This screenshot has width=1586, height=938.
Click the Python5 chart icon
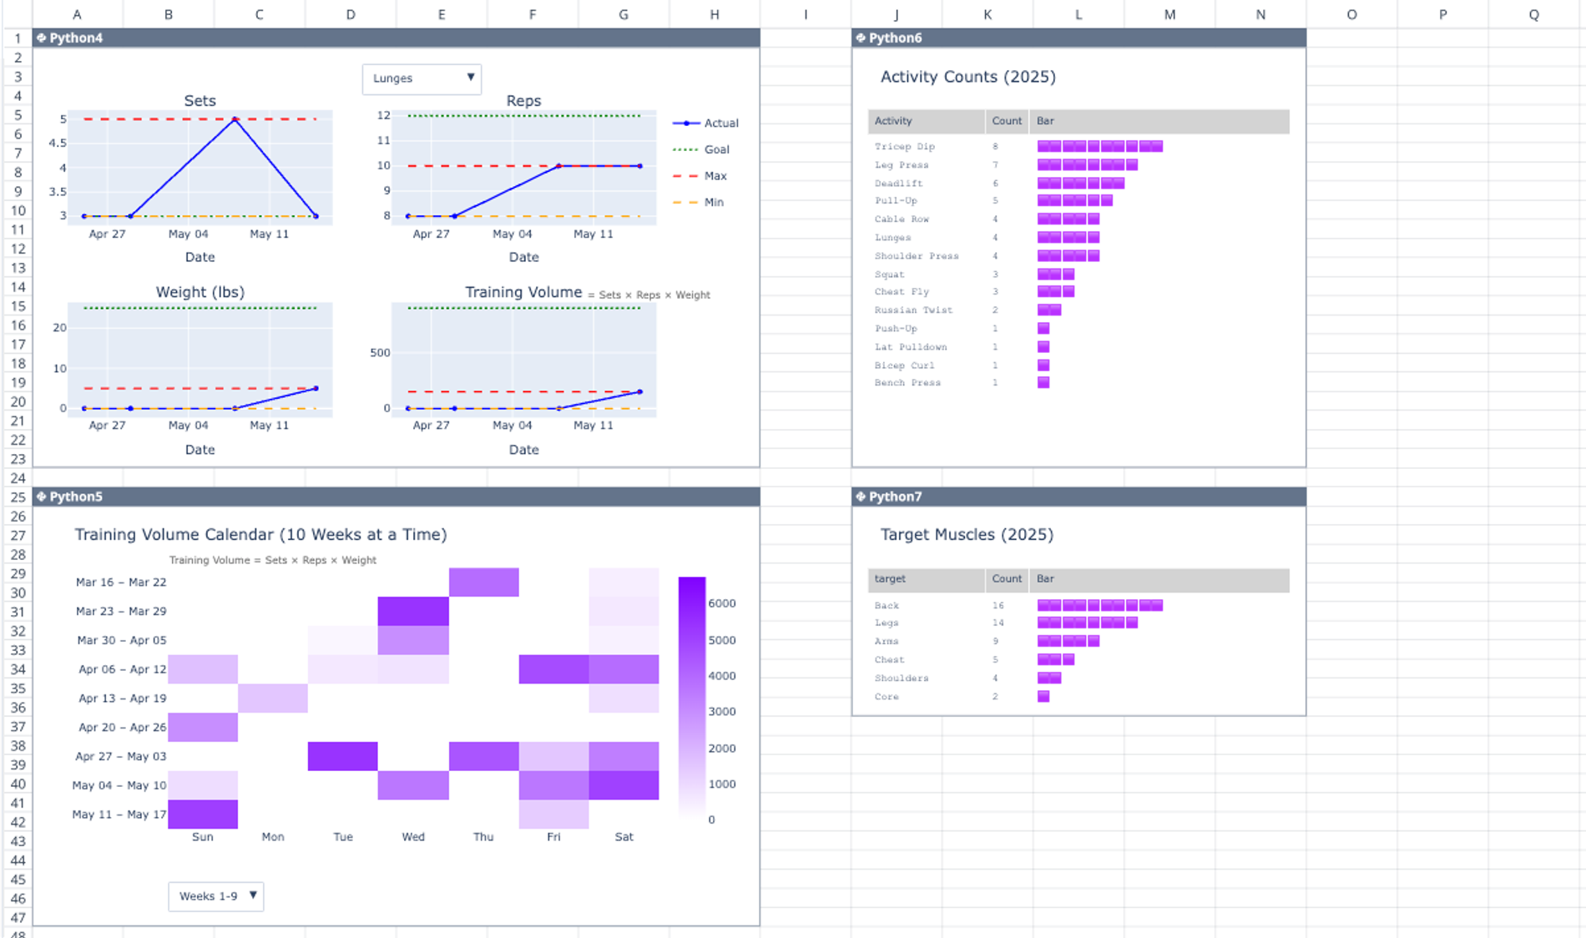(x=41, y=497)
